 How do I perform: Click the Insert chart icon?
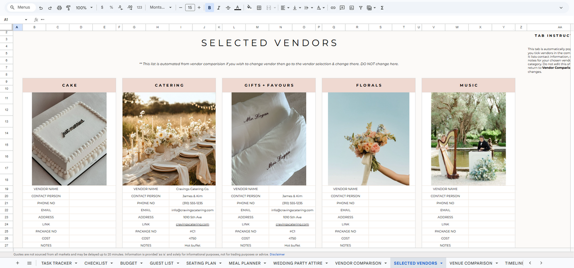[x=352, y=8]
